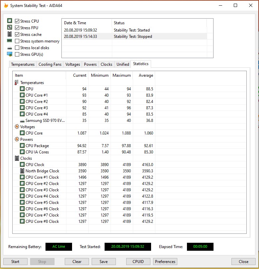The width and height of the screenshot is (259, 269).
Task: Click the Average column header
Action: (x=144, y=75)
